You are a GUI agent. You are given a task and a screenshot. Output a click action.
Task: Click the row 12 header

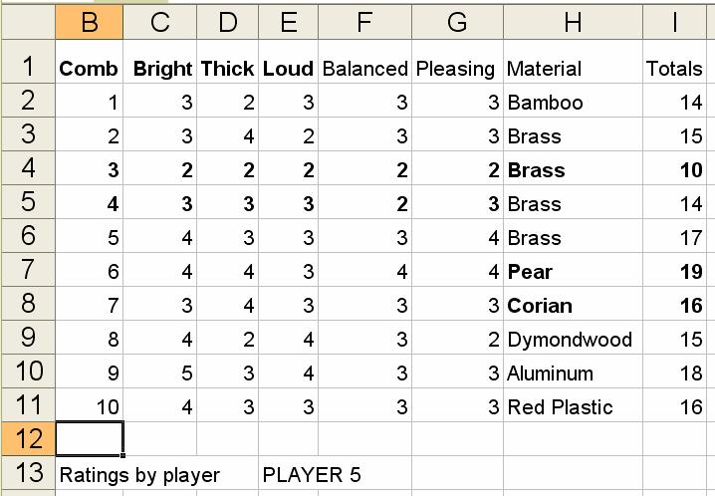click(28, 439)
